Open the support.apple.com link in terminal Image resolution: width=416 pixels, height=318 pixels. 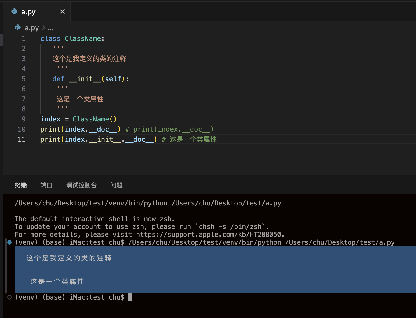209,235
